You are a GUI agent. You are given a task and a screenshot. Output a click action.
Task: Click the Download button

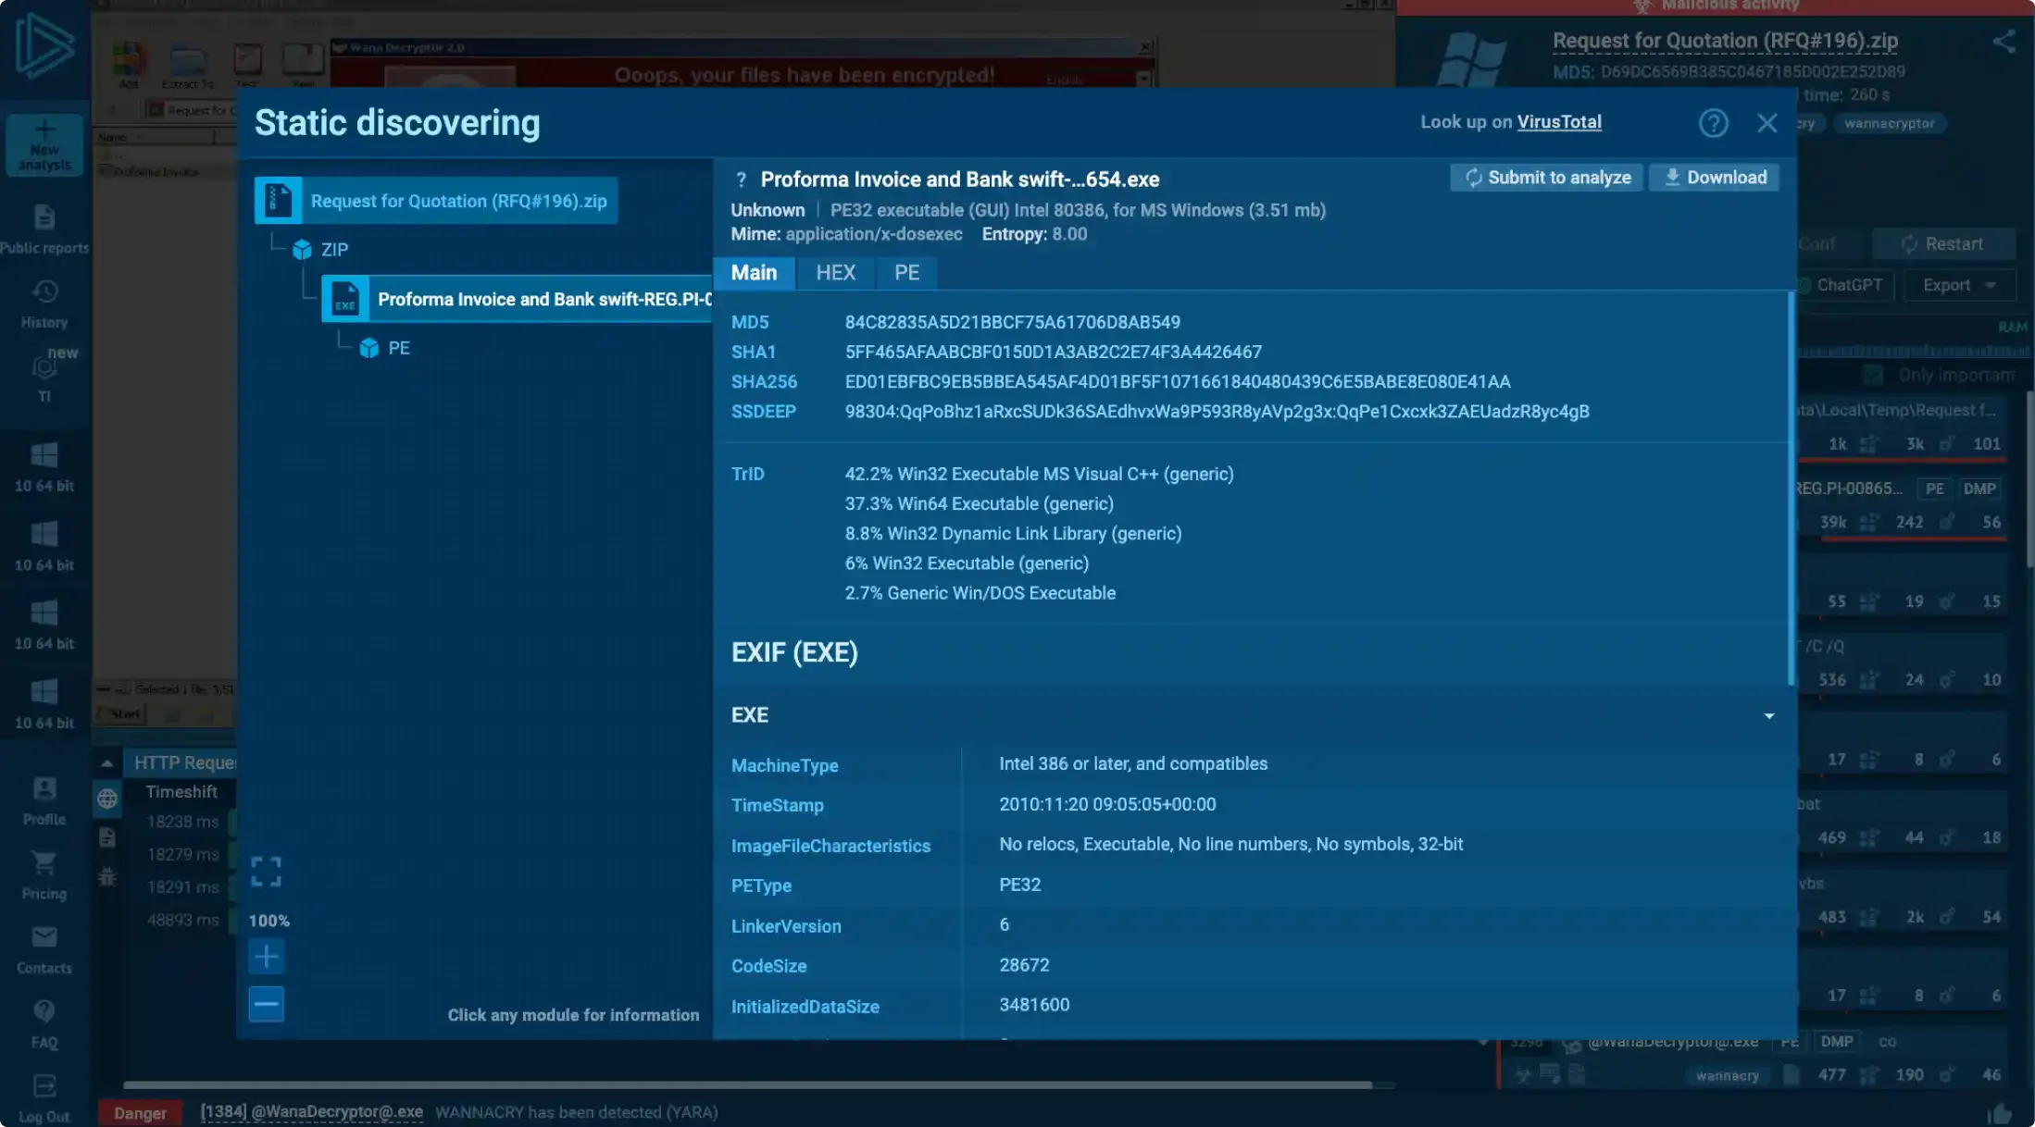[x=1714, y=178]
